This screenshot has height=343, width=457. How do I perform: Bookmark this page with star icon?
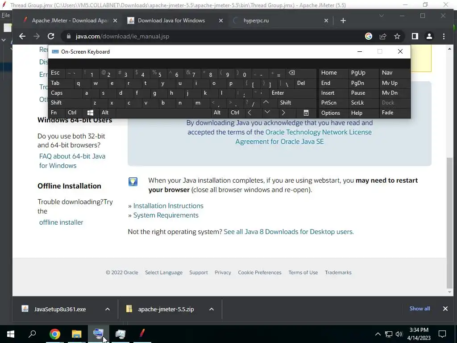coord(397,36)
